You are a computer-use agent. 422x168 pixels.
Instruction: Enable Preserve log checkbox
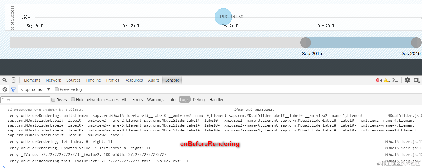(x=57, y=89)
